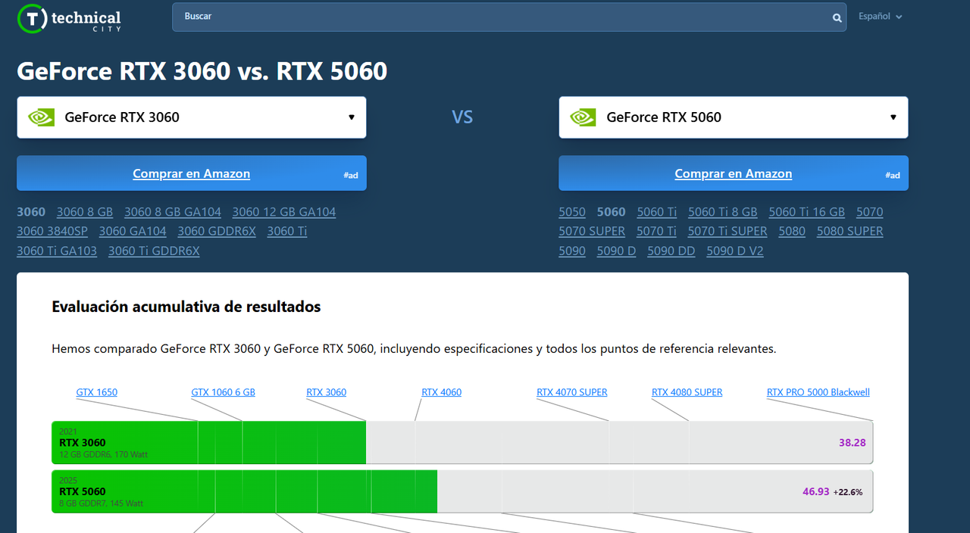Open the 5090 link
970x533 pixels.
point(572,251)
